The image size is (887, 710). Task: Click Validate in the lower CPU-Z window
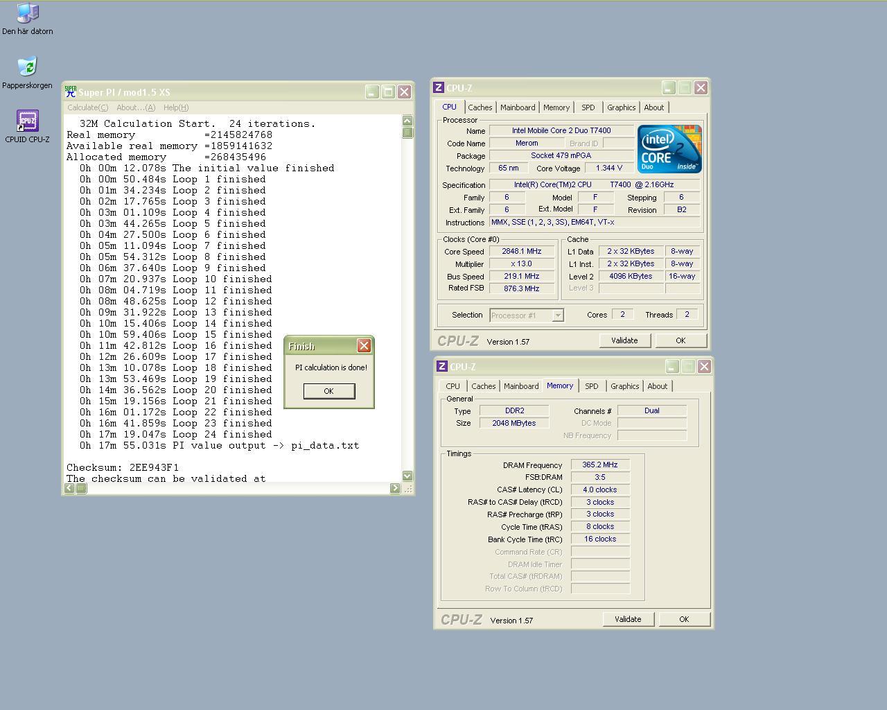click(x=628, y=619)
